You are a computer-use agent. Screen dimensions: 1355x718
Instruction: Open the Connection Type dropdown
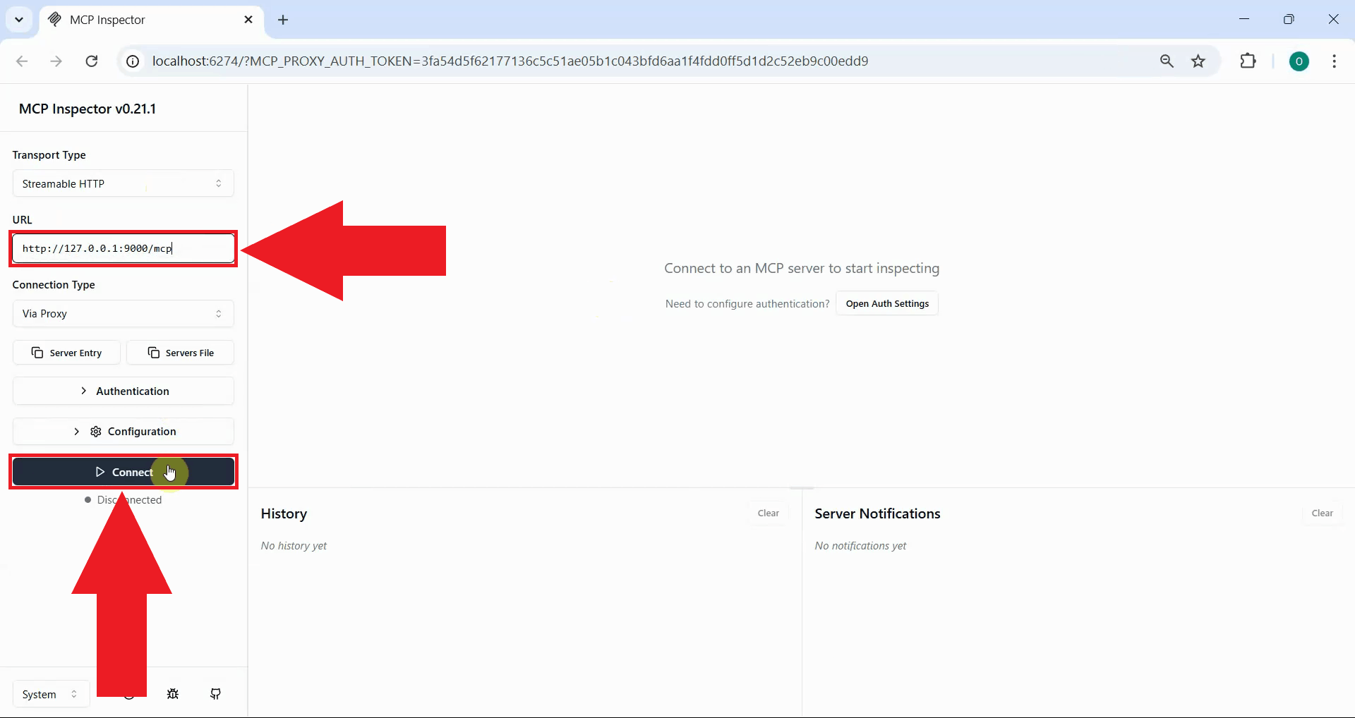point(123,314)
